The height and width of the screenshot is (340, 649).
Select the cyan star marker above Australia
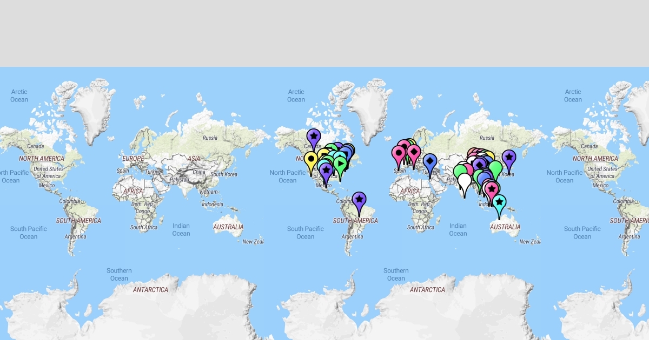point(499,202)
